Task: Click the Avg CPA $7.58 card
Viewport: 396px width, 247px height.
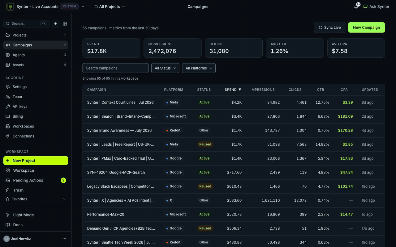Action: (x=356, y=48)
